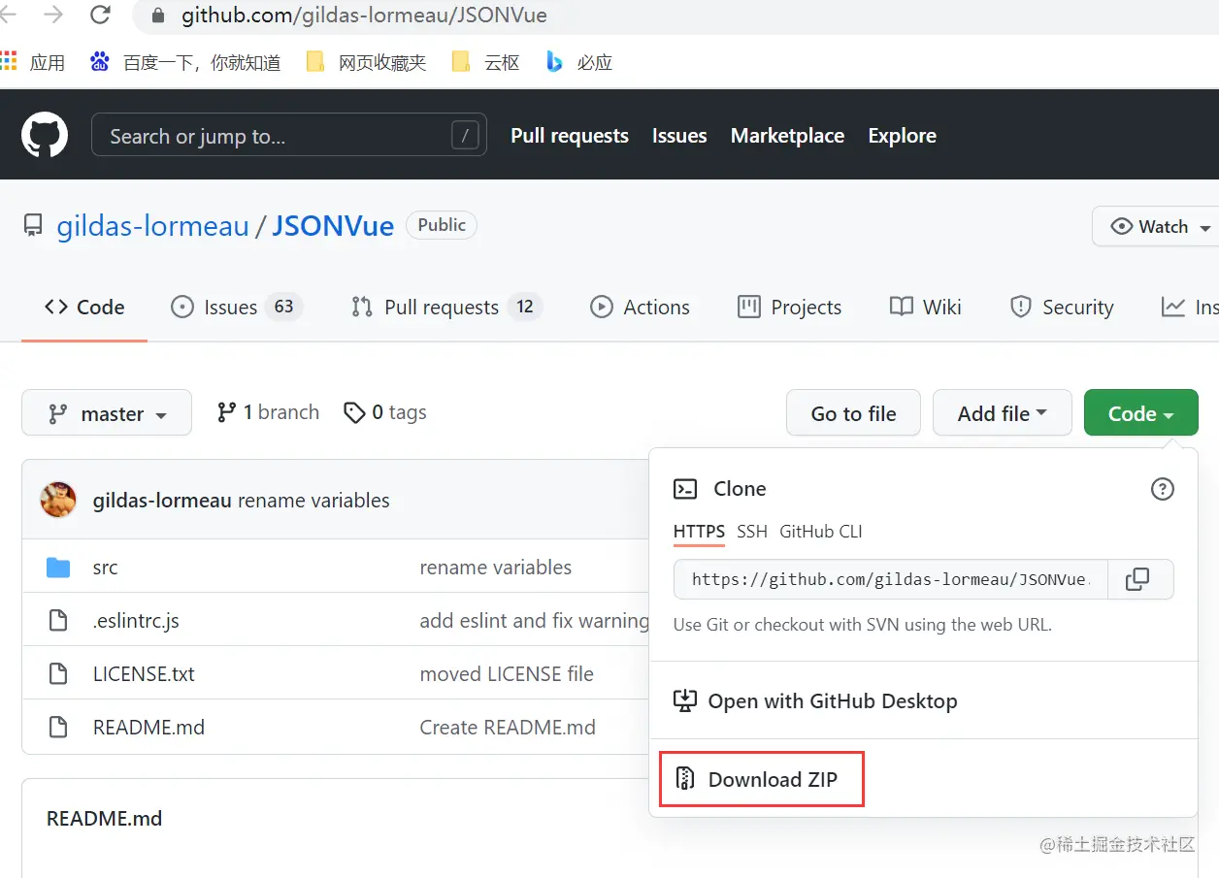Image resolution: width=1219 pixels, height=878 pixels.
Task: Open the src folder link
Action: 105,568
